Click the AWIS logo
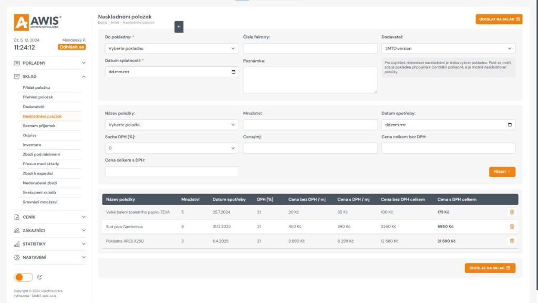Viewport: 538px width, 303px height. [x=38, y=22]
